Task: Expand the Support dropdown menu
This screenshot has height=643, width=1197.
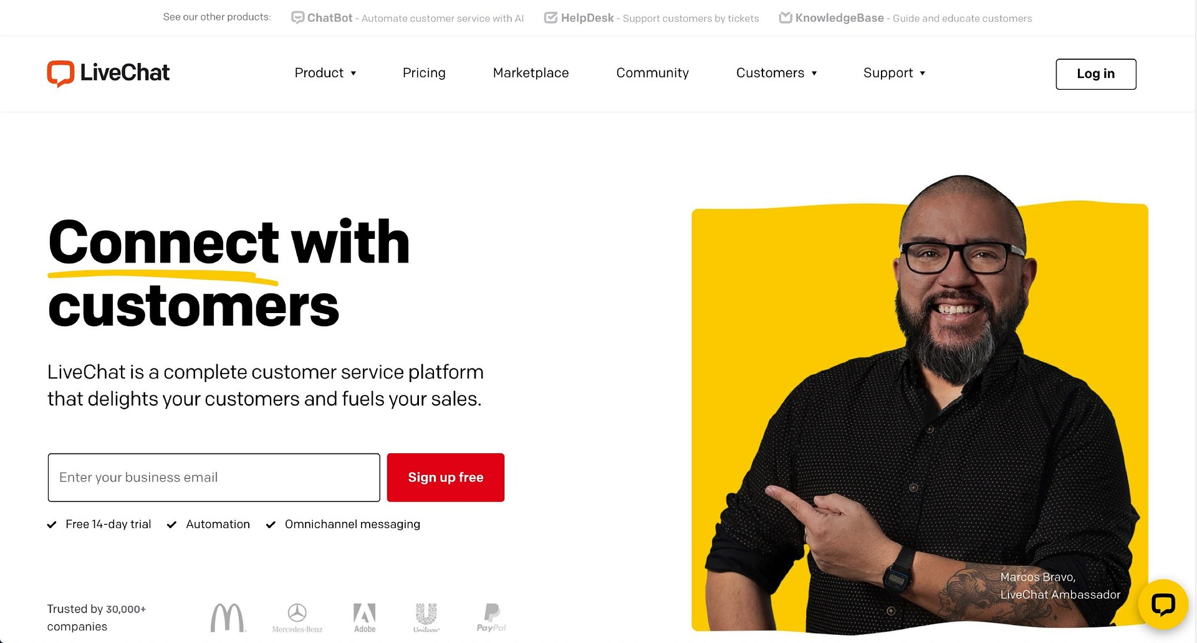Action: click(895, 73)
